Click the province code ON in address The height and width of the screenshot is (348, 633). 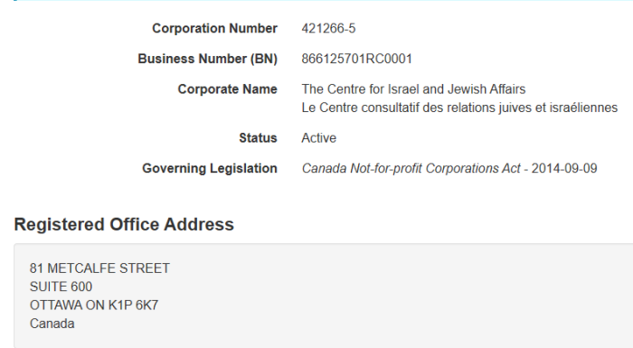pos(95,306)
